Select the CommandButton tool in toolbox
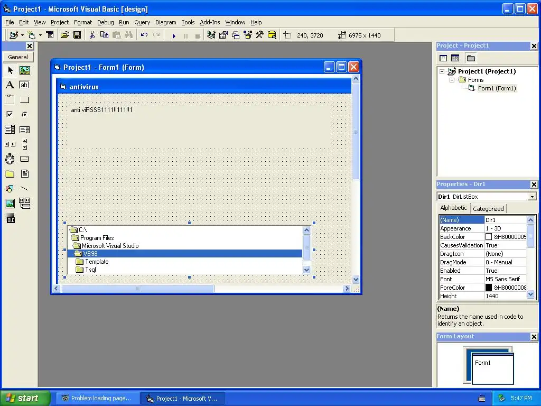Viewport: 541px width, 406px height. [x=24, y=100]
